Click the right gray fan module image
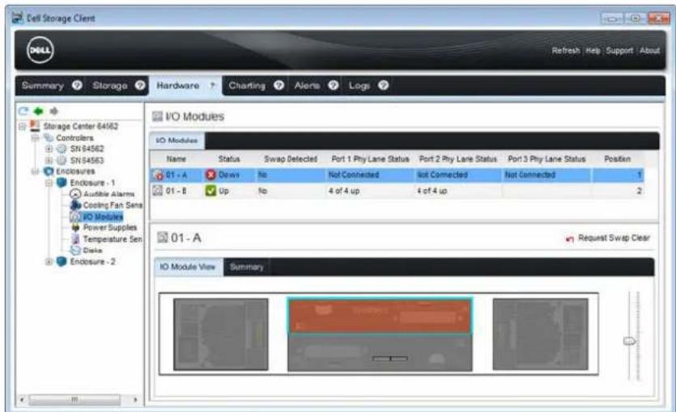The image size is (676, 412). pos(540,334)
